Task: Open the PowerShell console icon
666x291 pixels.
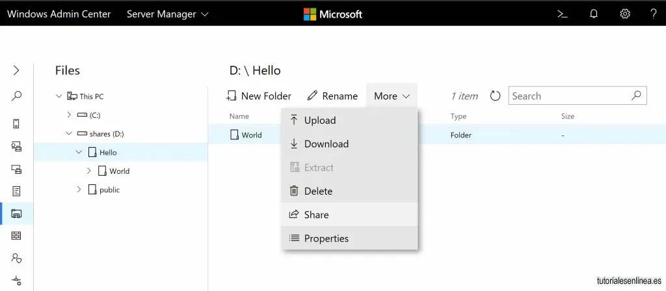Action: pyautogui.click(x=563, y=14)
